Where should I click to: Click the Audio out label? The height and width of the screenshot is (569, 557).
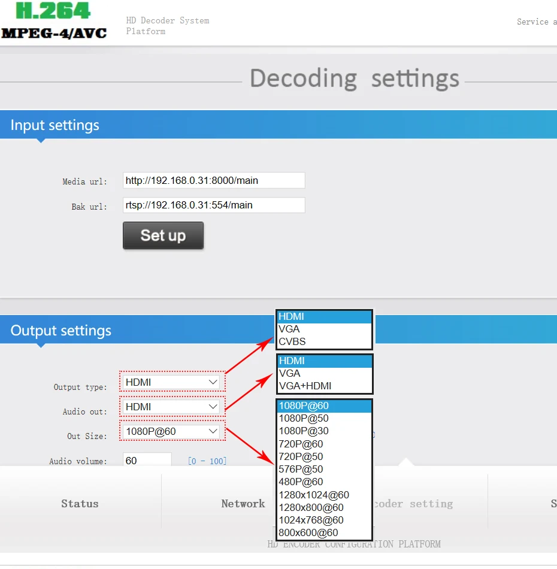coord(85,411)
